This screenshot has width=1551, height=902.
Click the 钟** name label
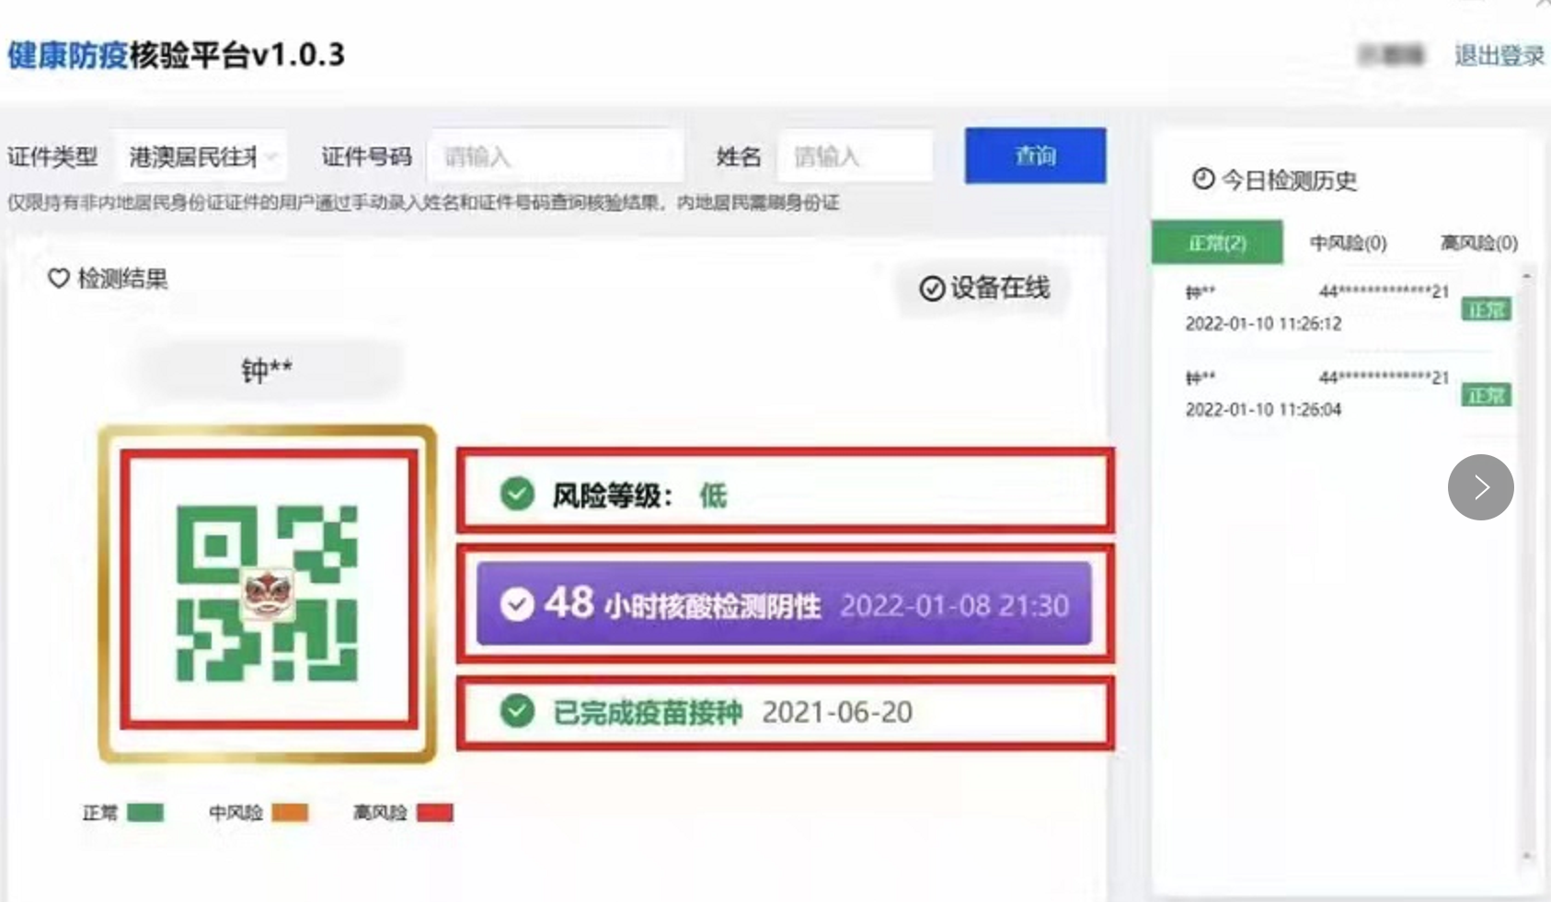(x=267, y=370)
